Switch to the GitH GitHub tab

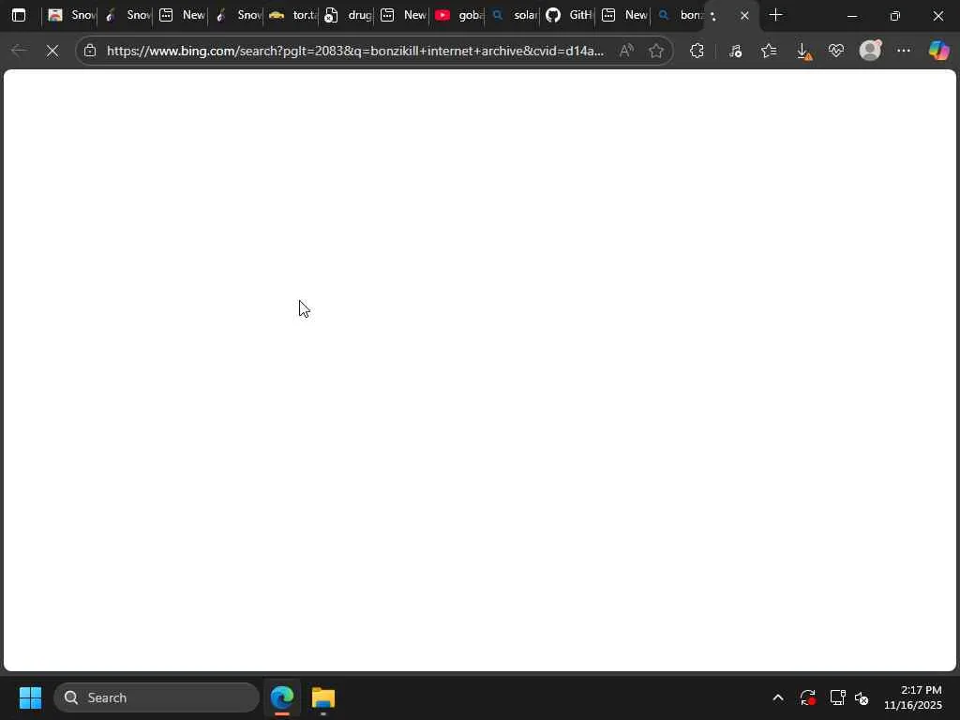pyautogui.click(x=568, y=15)
